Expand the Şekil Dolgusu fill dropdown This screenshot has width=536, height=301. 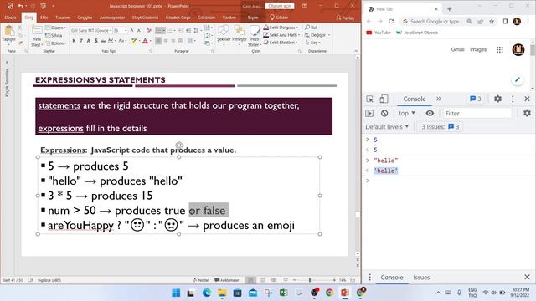click(297, 28)
